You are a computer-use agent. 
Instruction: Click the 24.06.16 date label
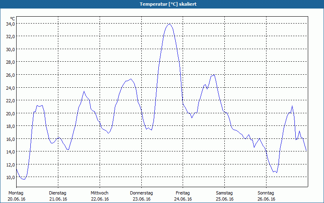(x=183, y=199)
